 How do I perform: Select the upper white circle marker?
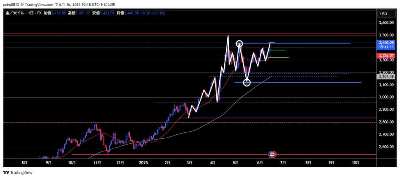click(239, 44)
